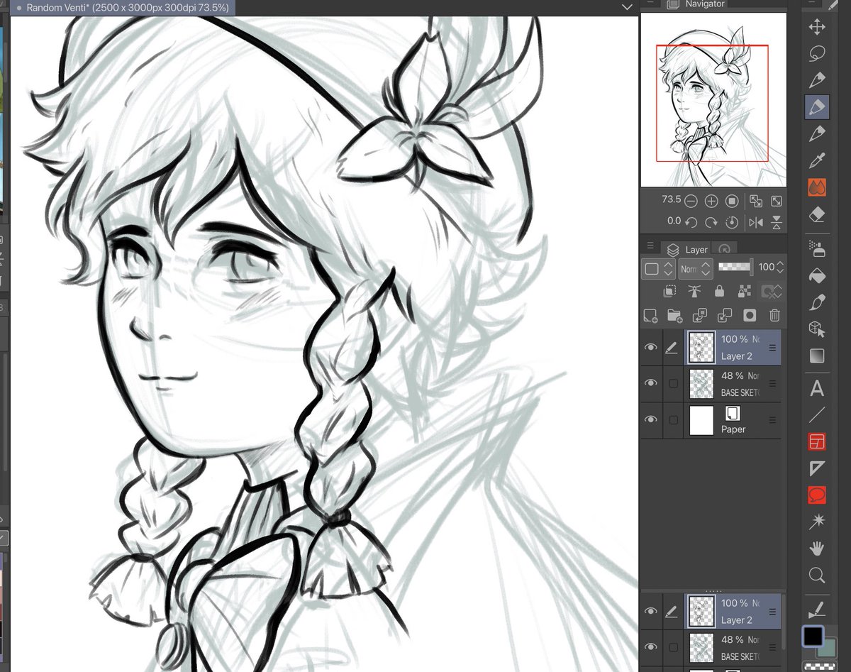This screenshot has width=851, height=672.
Task: Click the Navigator preview thumbnail
Action: [712, 99]
